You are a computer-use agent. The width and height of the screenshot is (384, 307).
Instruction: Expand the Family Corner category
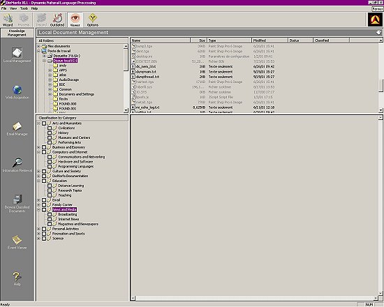38,205
